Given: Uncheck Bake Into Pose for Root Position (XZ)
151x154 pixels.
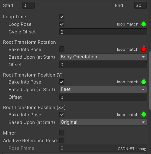Looking at the screenshot, I should click(62, 115).
